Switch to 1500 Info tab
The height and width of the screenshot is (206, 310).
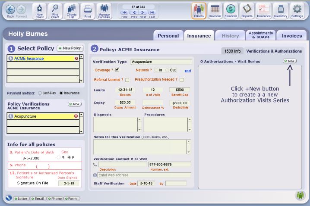pyautogui.click(x=232, y=51)
